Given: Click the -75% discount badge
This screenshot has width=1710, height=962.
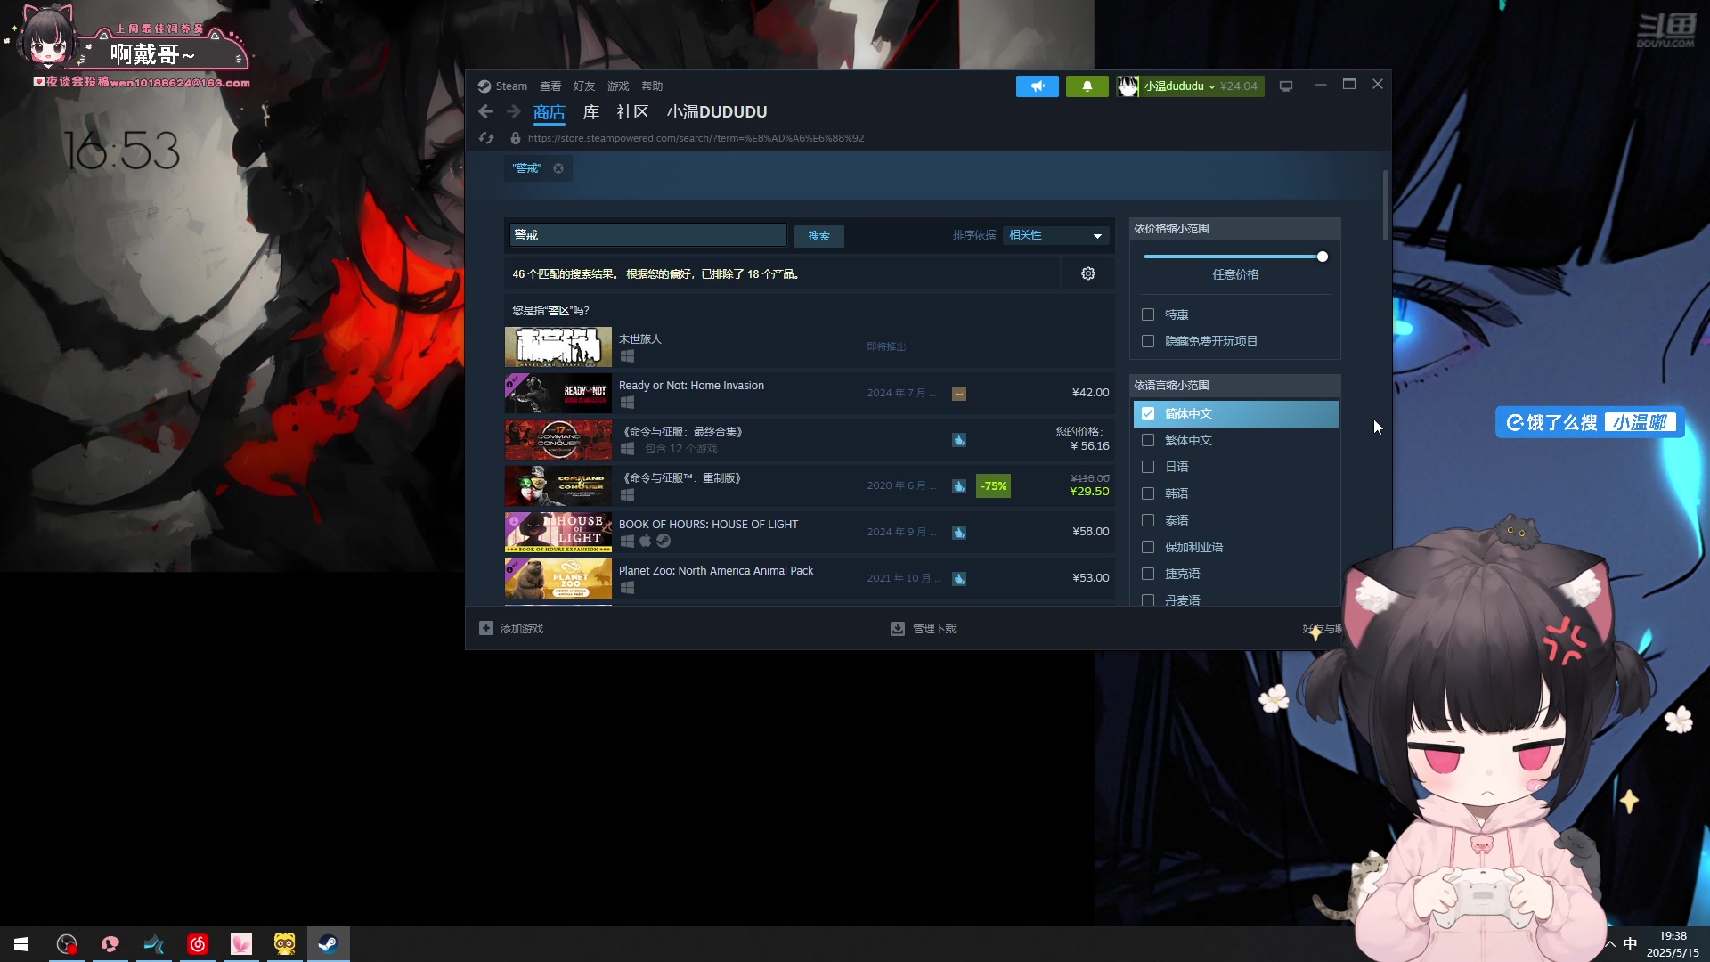Looking at the screenshot, I should point(993,486).
